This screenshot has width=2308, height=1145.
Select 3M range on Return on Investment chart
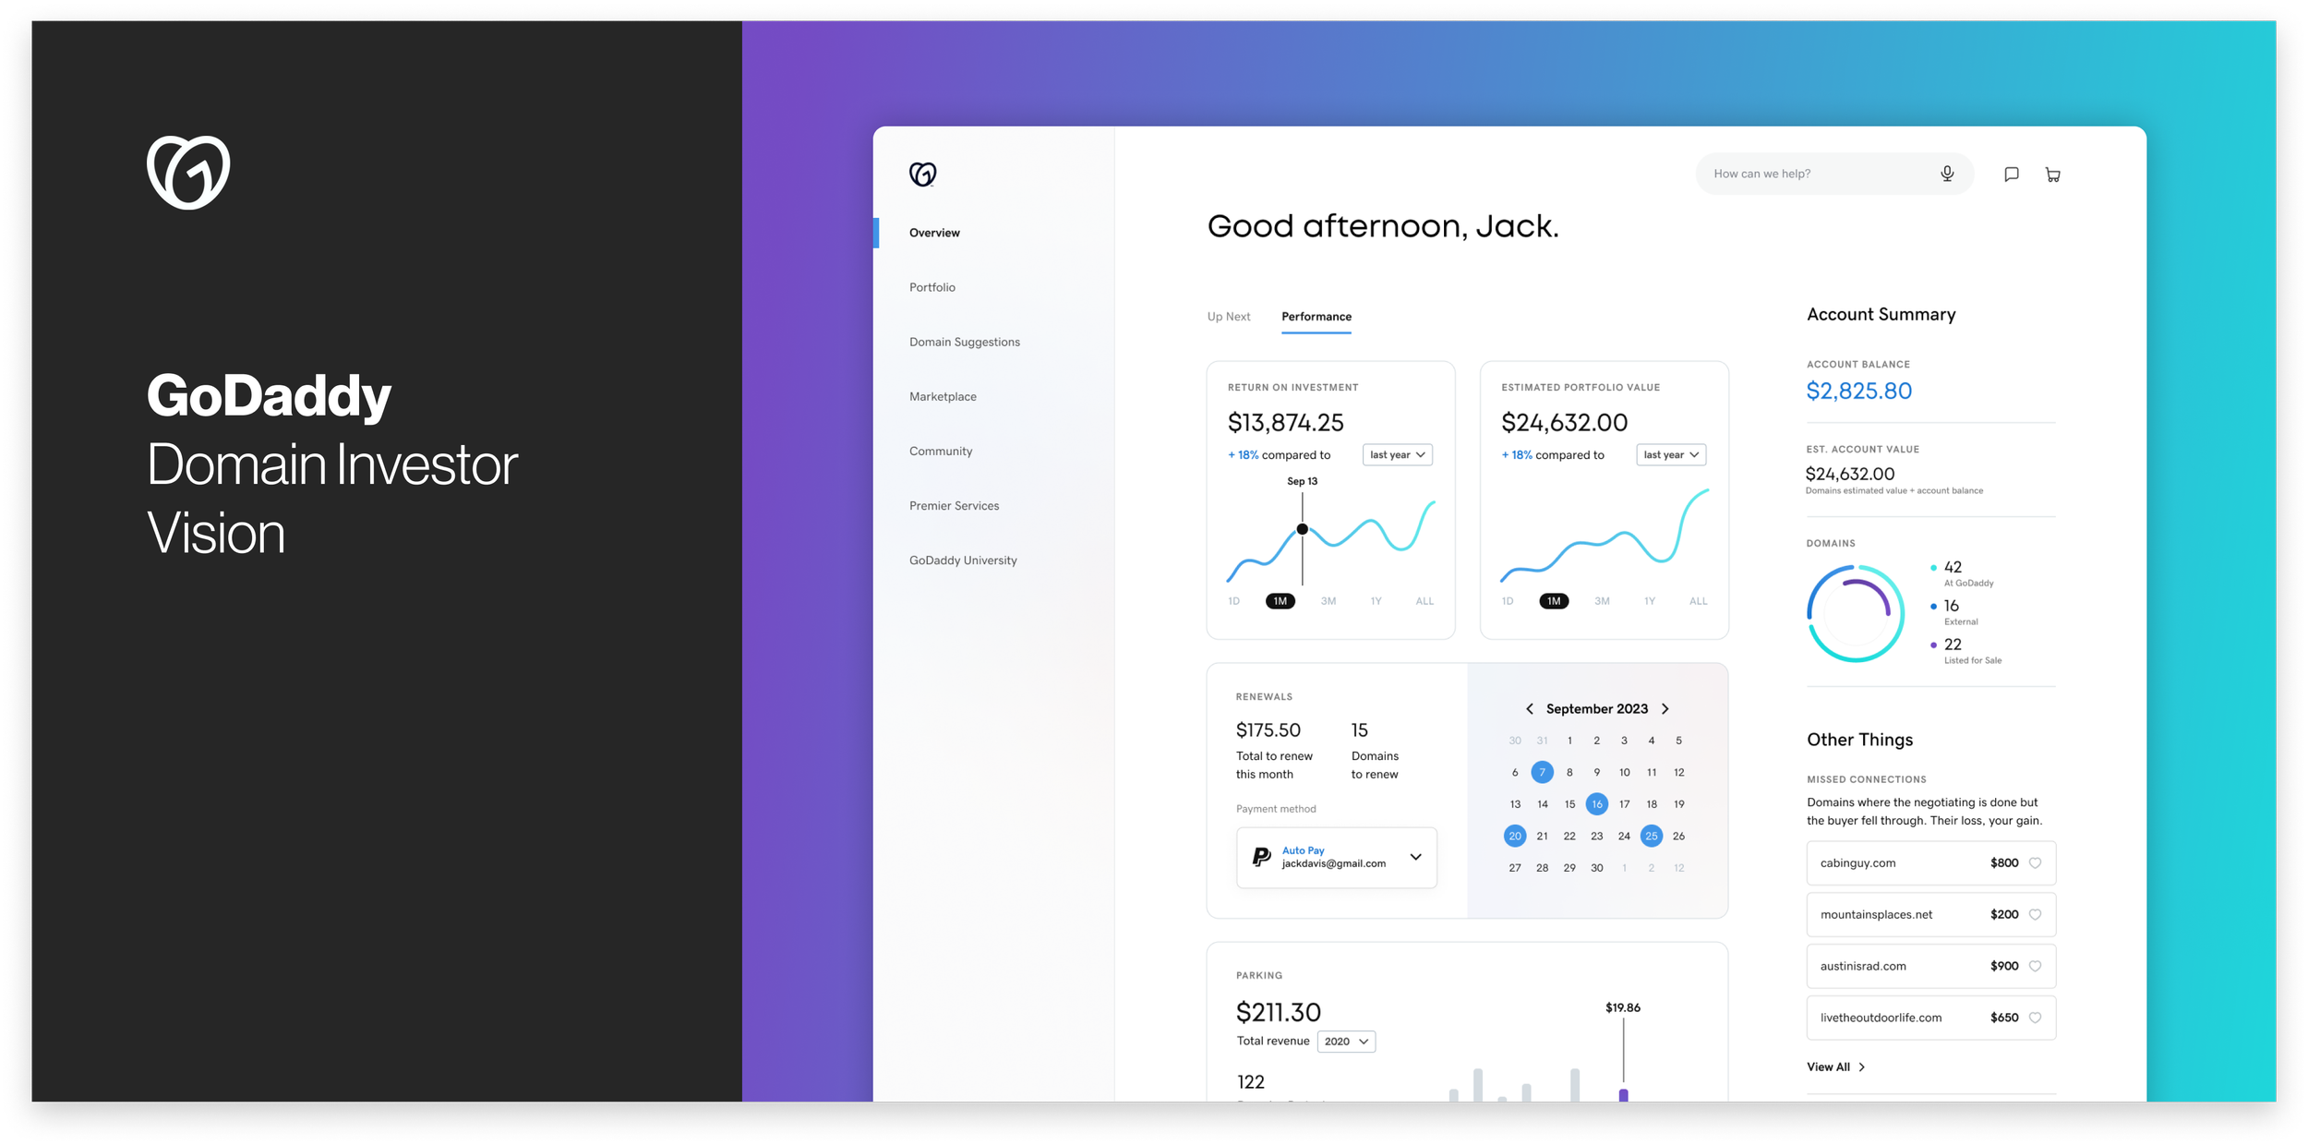tap(1328, 601)
